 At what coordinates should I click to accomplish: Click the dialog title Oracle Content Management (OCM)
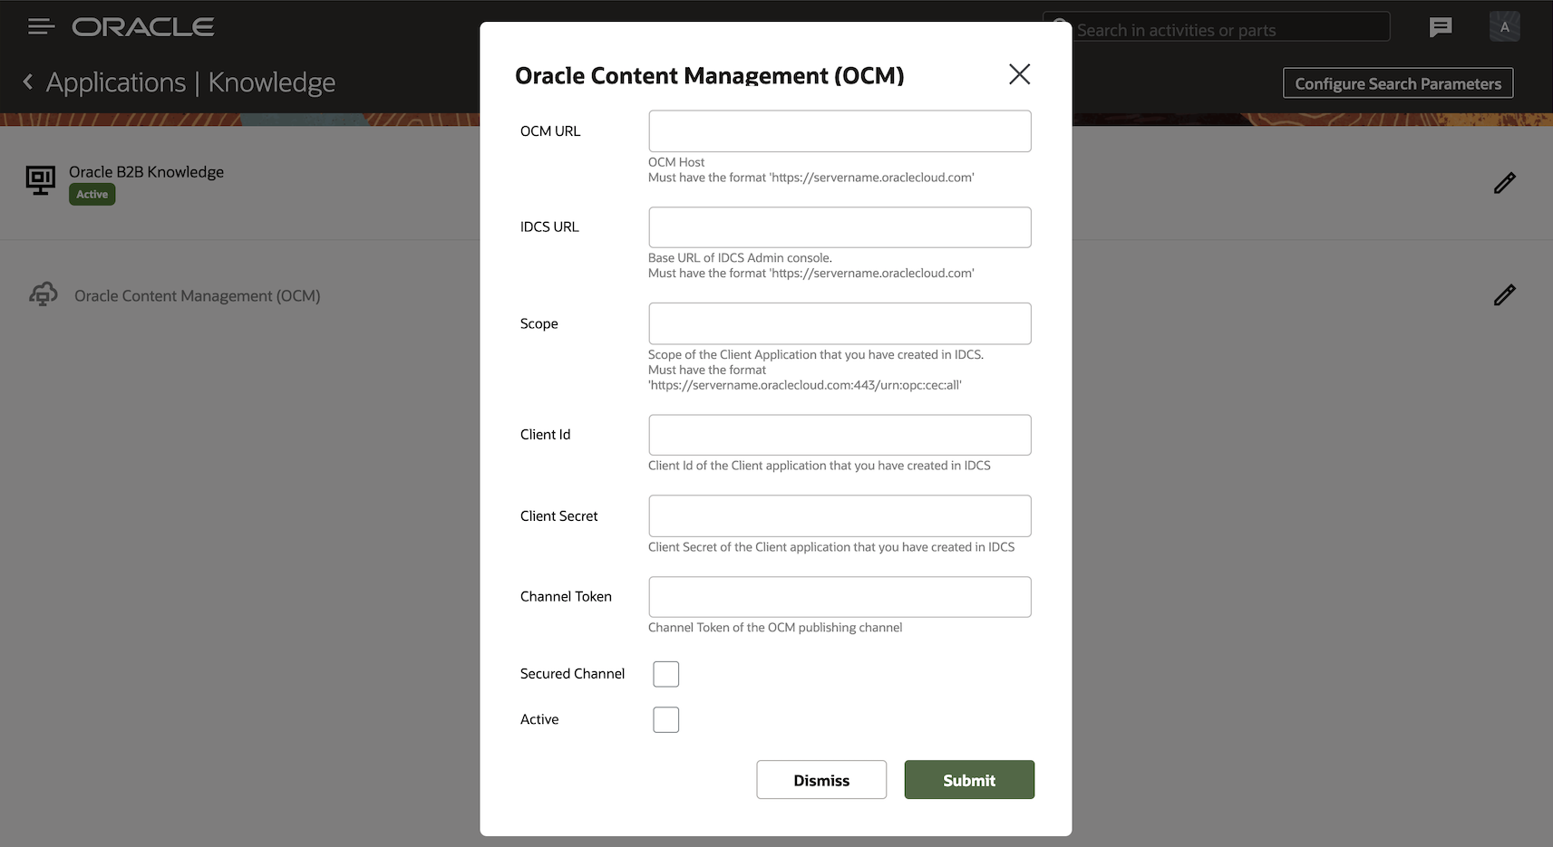click(710, 76)
